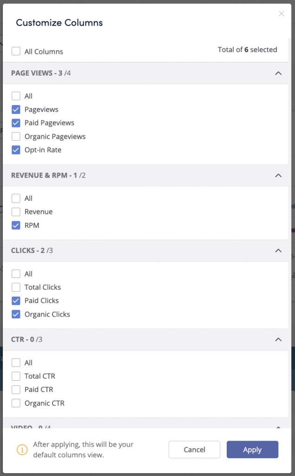Apply the selected columns
This screenshot has height=476, width=295.
(x=252, y=450)
